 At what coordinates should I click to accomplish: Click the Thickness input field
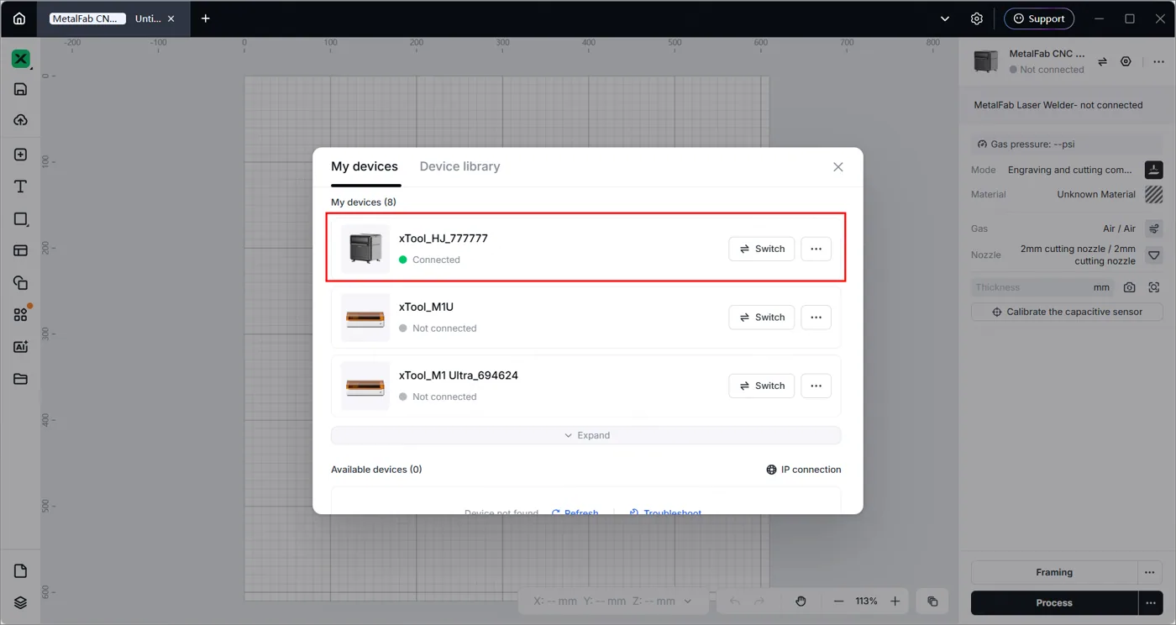click(1042, 287)
